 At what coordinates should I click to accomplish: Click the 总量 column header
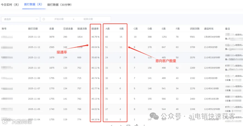point(52,29)
